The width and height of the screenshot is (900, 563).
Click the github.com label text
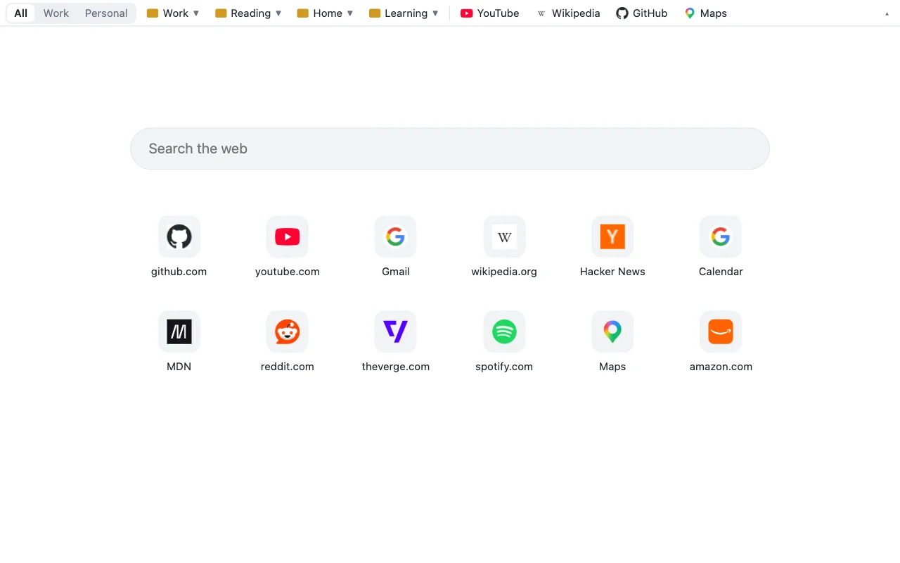[179, 272]
